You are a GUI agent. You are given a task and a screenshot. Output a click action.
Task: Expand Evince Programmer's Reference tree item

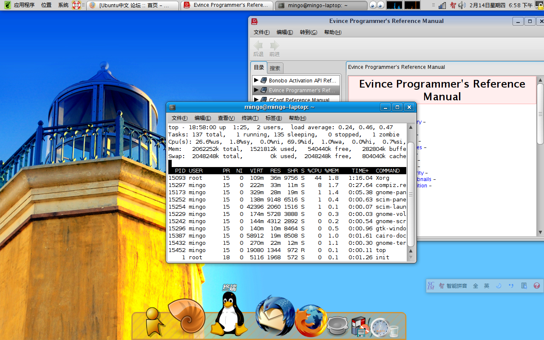click(256, 90)
